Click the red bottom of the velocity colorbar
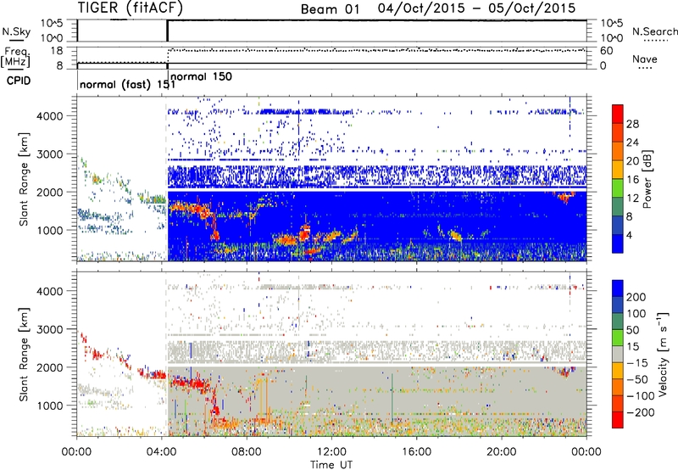This screenshot has width=678, height=470. 618,420
